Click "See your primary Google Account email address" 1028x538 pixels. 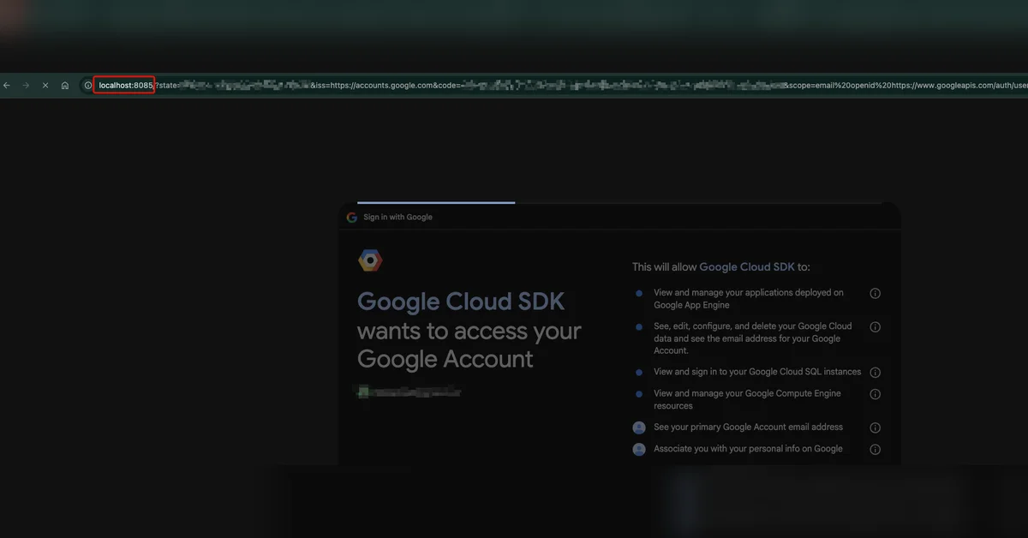tap(748, 427)
